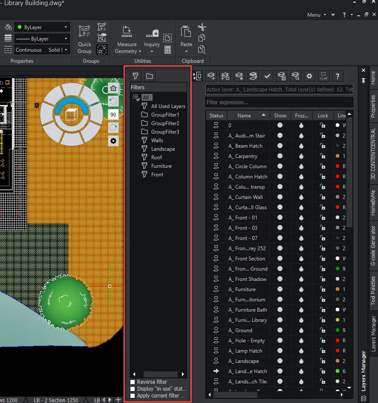This screenshot has height=403, width=378.
Task: Open the calculator icon in Utilities
Action: tap(167, 50)
